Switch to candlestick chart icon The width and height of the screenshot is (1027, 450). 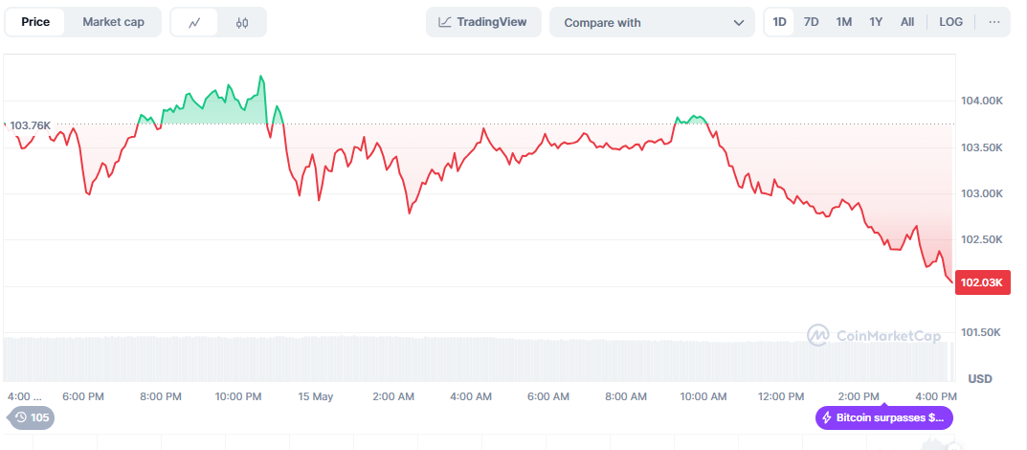point(242,22)
